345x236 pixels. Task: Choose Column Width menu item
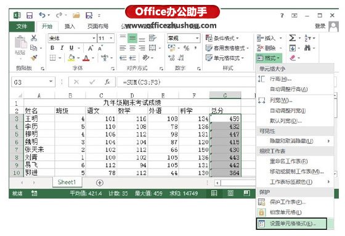295,100
